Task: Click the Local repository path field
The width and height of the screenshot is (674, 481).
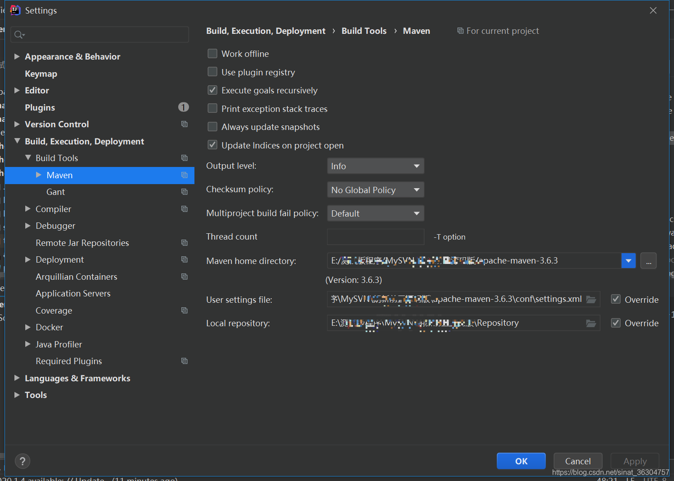Action: pyautogui.click(x=463, y=323)
